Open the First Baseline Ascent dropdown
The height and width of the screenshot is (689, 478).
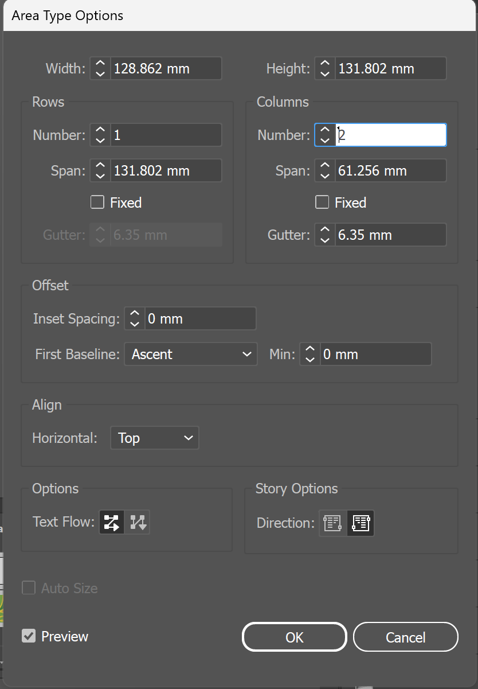pos(190,355)
